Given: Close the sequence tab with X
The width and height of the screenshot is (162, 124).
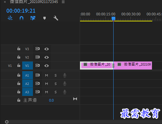Looking at the screenshot, I should [x=5, y=2].
